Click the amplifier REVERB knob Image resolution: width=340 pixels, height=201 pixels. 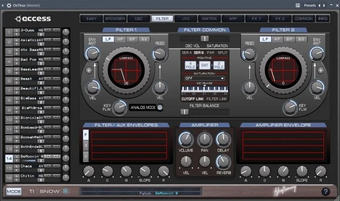pos(223,162)
